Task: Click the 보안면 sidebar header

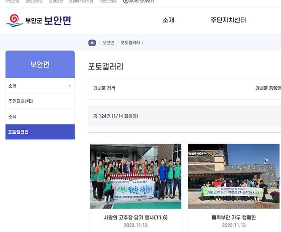Action: 40,64
